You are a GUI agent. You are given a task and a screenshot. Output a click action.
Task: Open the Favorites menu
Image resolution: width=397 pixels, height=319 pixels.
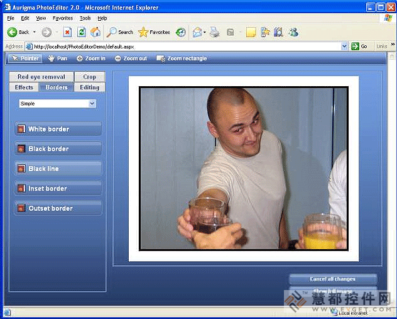click(x=63, y=18)
